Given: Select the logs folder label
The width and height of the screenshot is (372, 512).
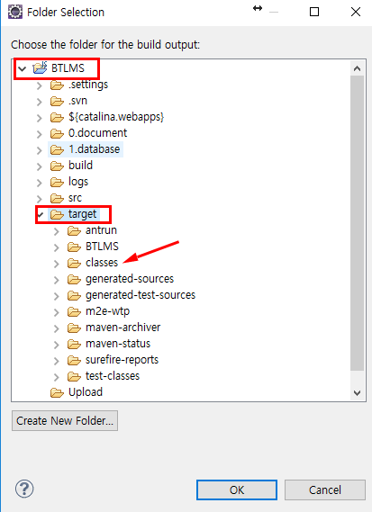Looking at the screenshot, I should [78, 182].
